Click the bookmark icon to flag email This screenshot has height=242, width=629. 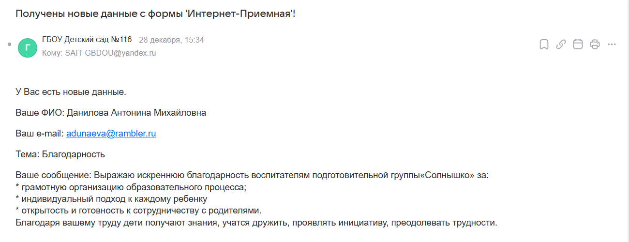544,45
